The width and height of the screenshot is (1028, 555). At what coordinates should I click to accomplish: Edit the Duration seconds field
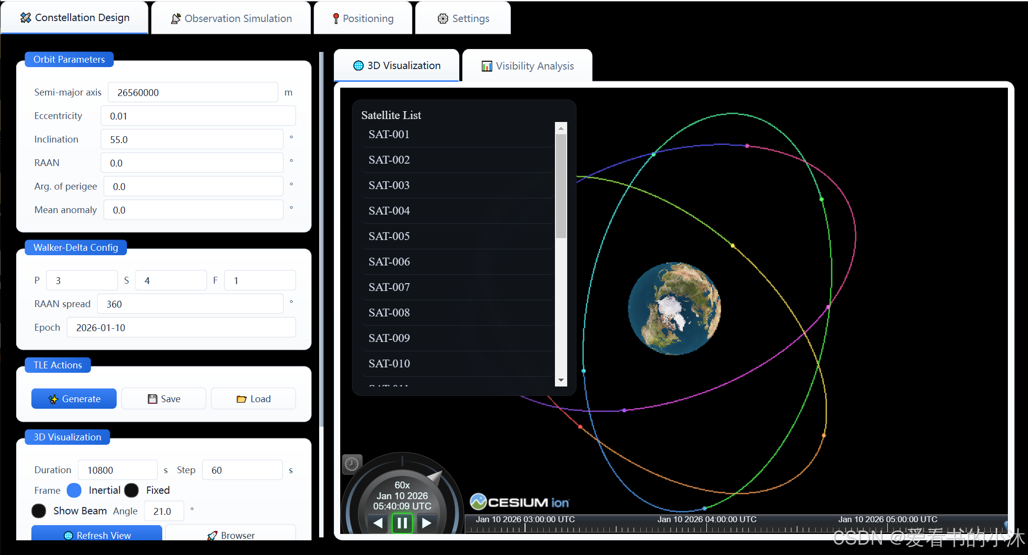click(118, 470)
